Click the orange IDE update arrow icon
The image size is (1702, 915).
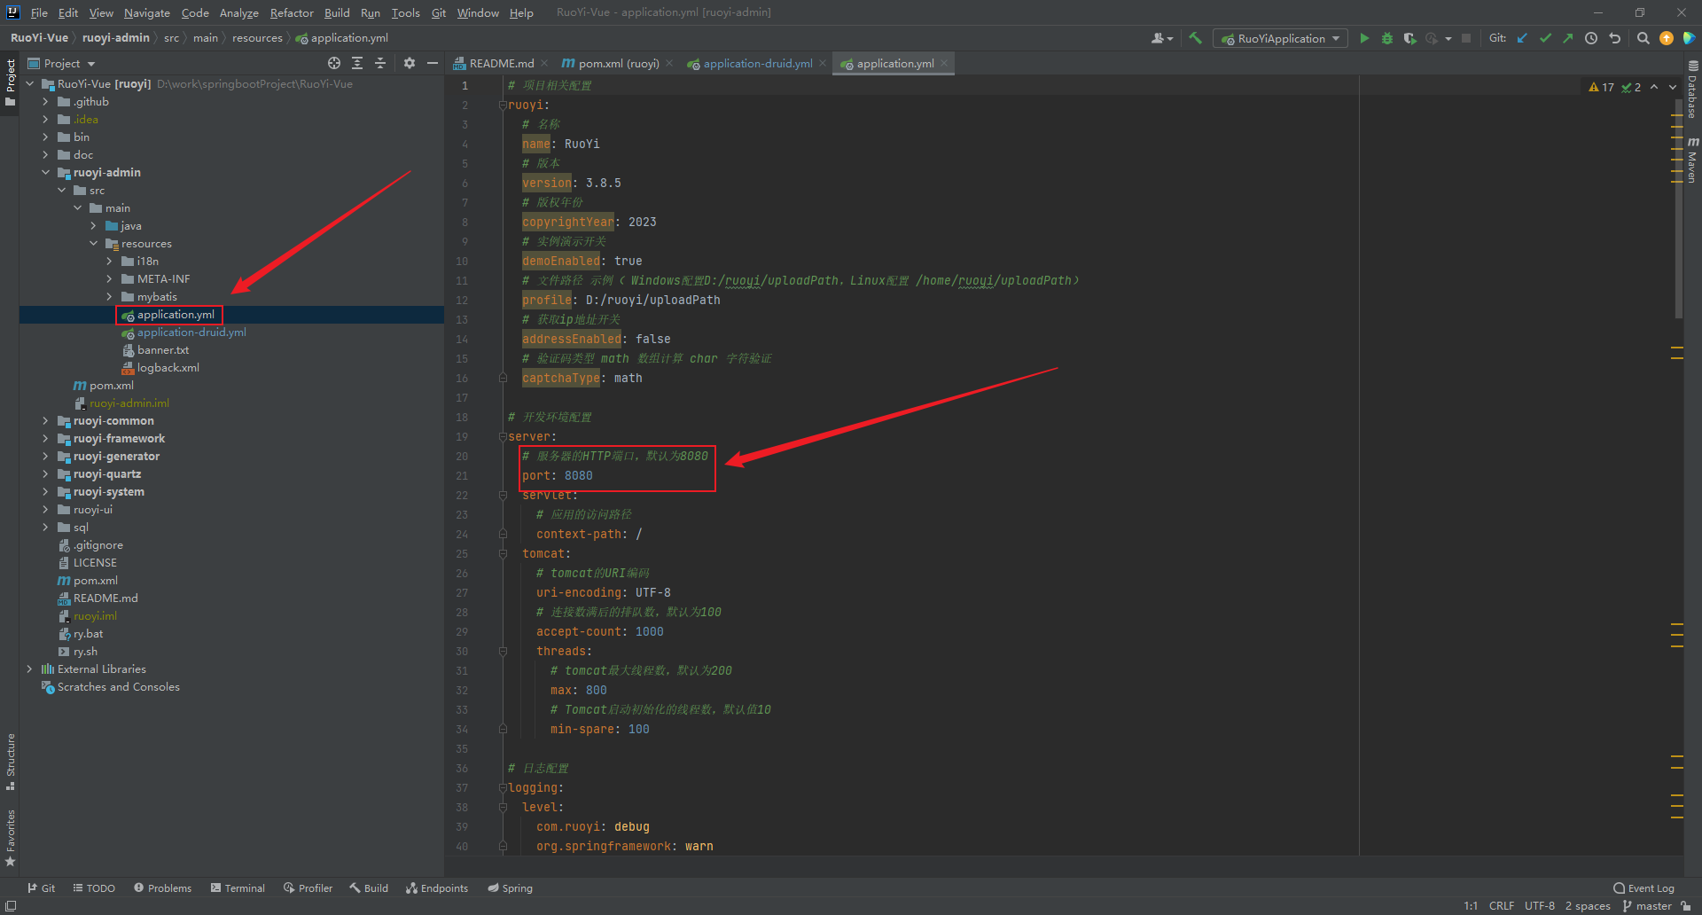[x=1667, y=38]
